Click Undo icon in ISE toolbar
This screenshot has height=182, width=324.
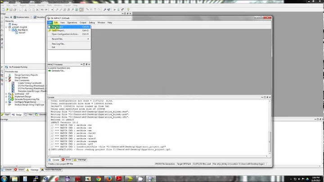42,9
